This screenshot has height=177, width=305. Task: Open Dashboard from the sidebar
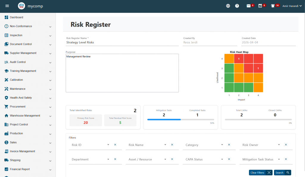tap(16, 18)
